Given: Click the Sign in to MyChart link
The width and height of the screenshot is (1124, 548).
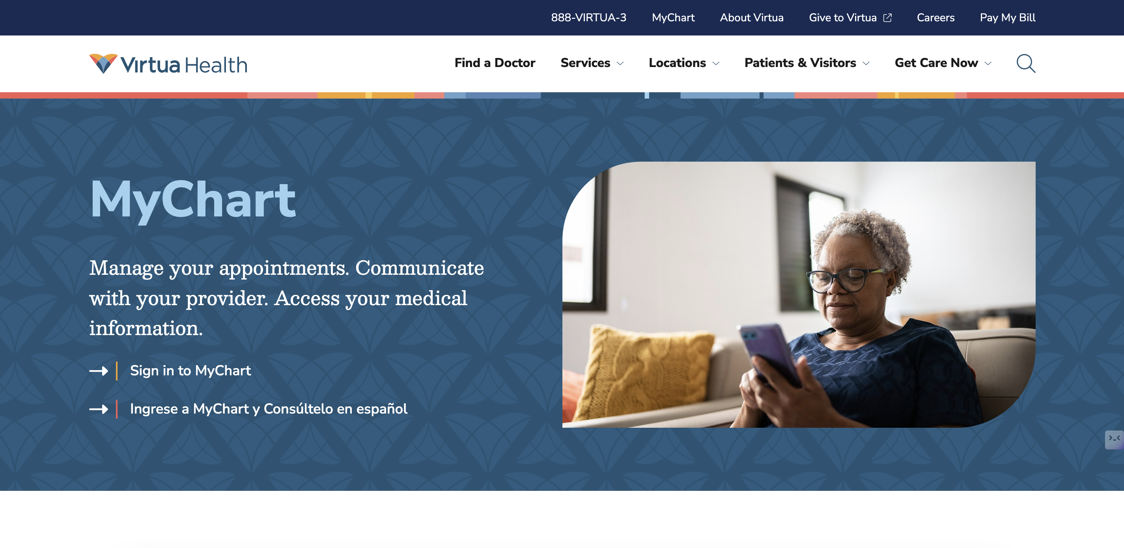Looking at the screenshot, I should point(190,370).
